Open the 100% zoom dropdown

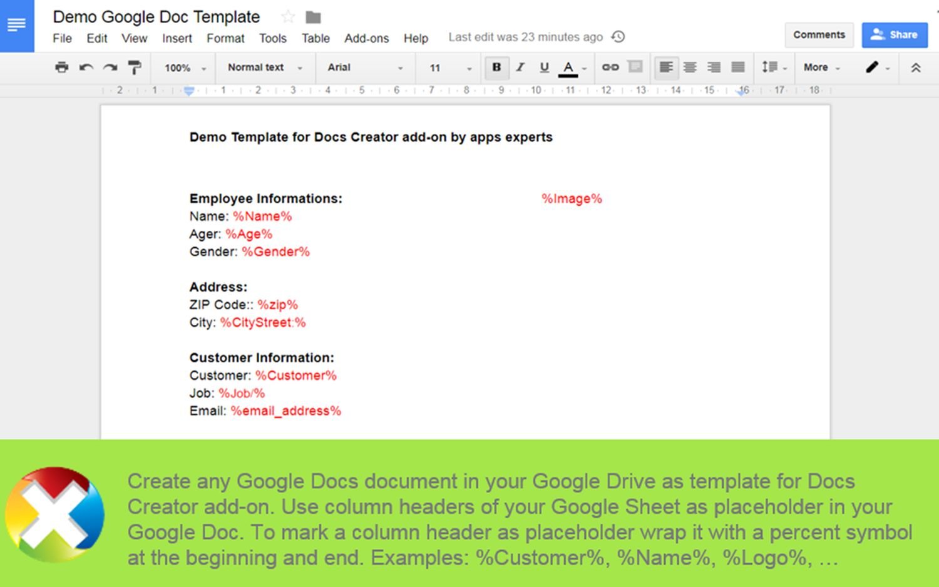click(185, 68)
